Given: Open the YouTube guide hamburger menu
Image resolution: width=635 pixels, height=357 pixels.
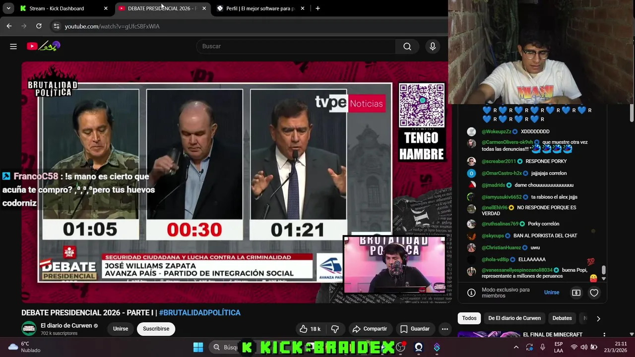Looking at the screenshot, I should click(13, 46).
